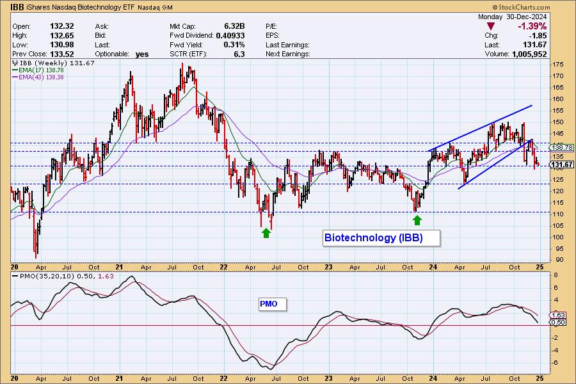576x384 pixels.
Task: Click the Mkt Cap value 6.32B
Action: pos(234,26)
